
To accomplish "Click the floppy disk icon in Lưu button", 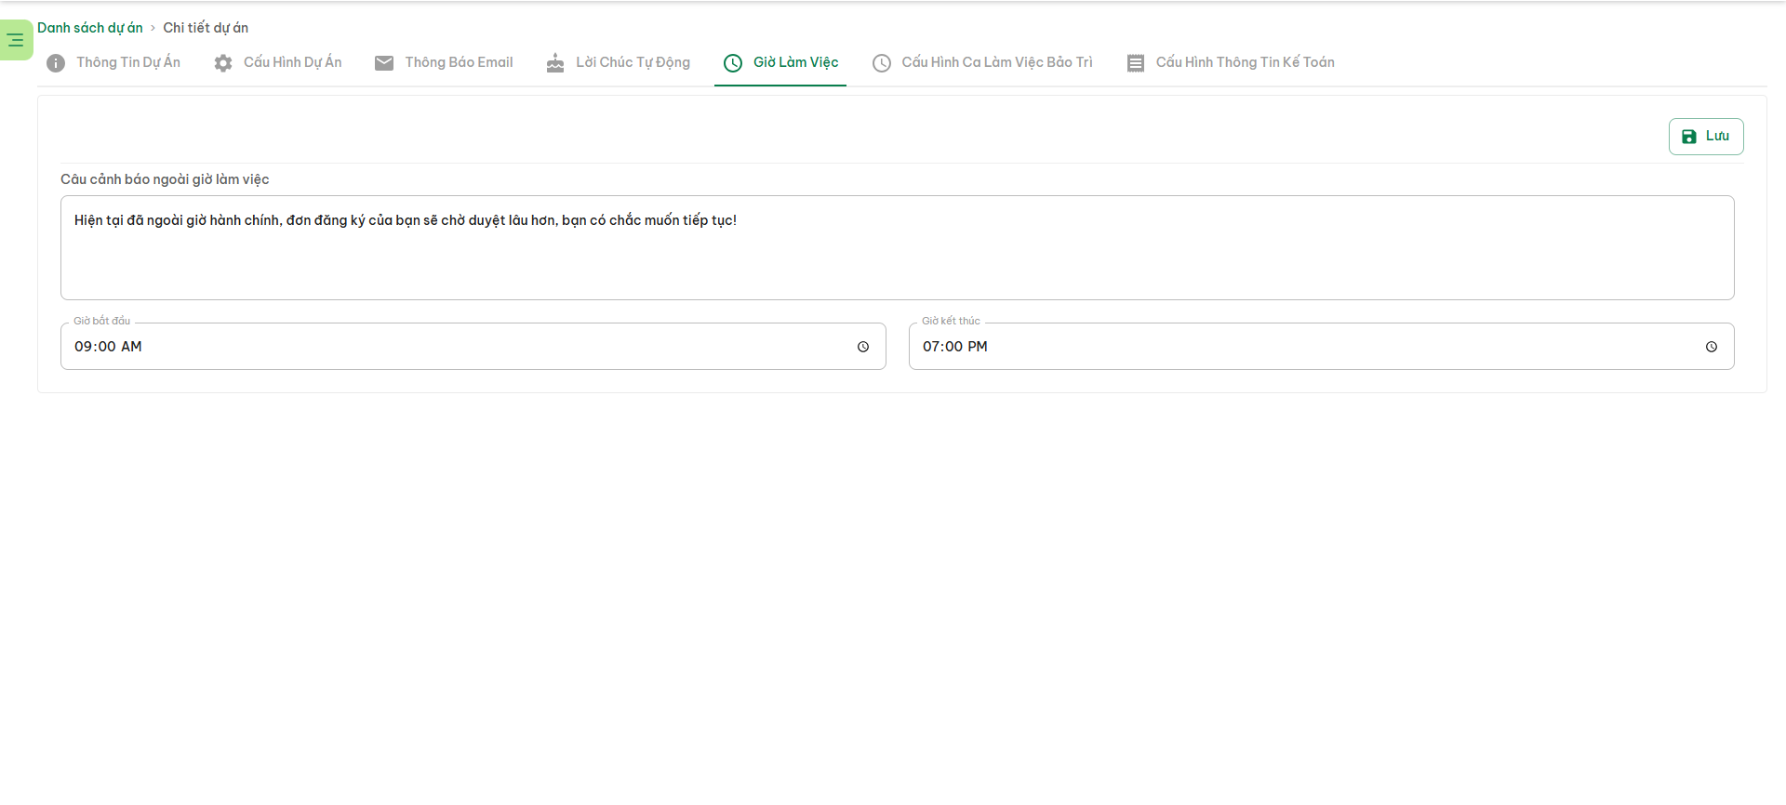I will [x=1689, y=137].
